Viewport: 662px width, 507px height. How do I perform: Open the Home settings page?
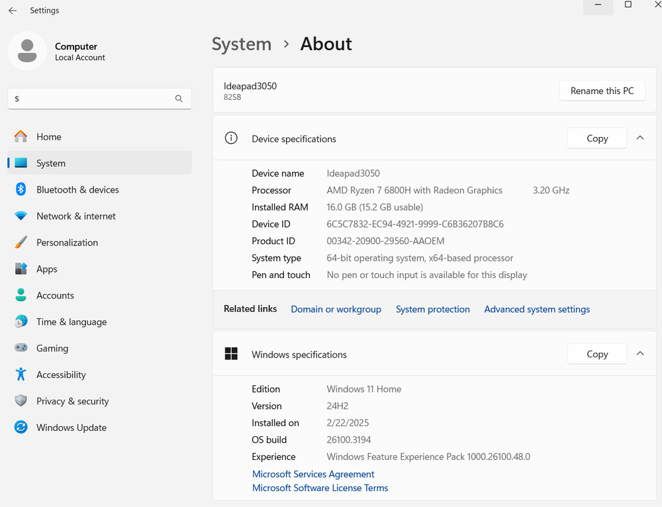pos(100,136)
